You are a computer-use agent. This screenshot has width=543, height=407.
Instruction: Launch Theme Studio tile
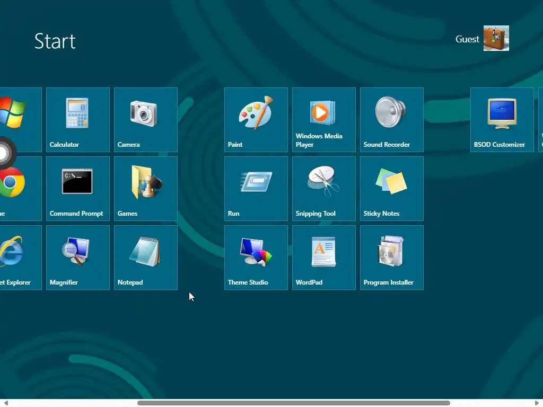256,258
